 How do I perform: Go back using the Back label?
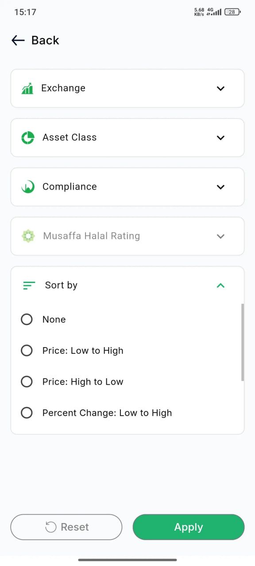pos(45,40)
